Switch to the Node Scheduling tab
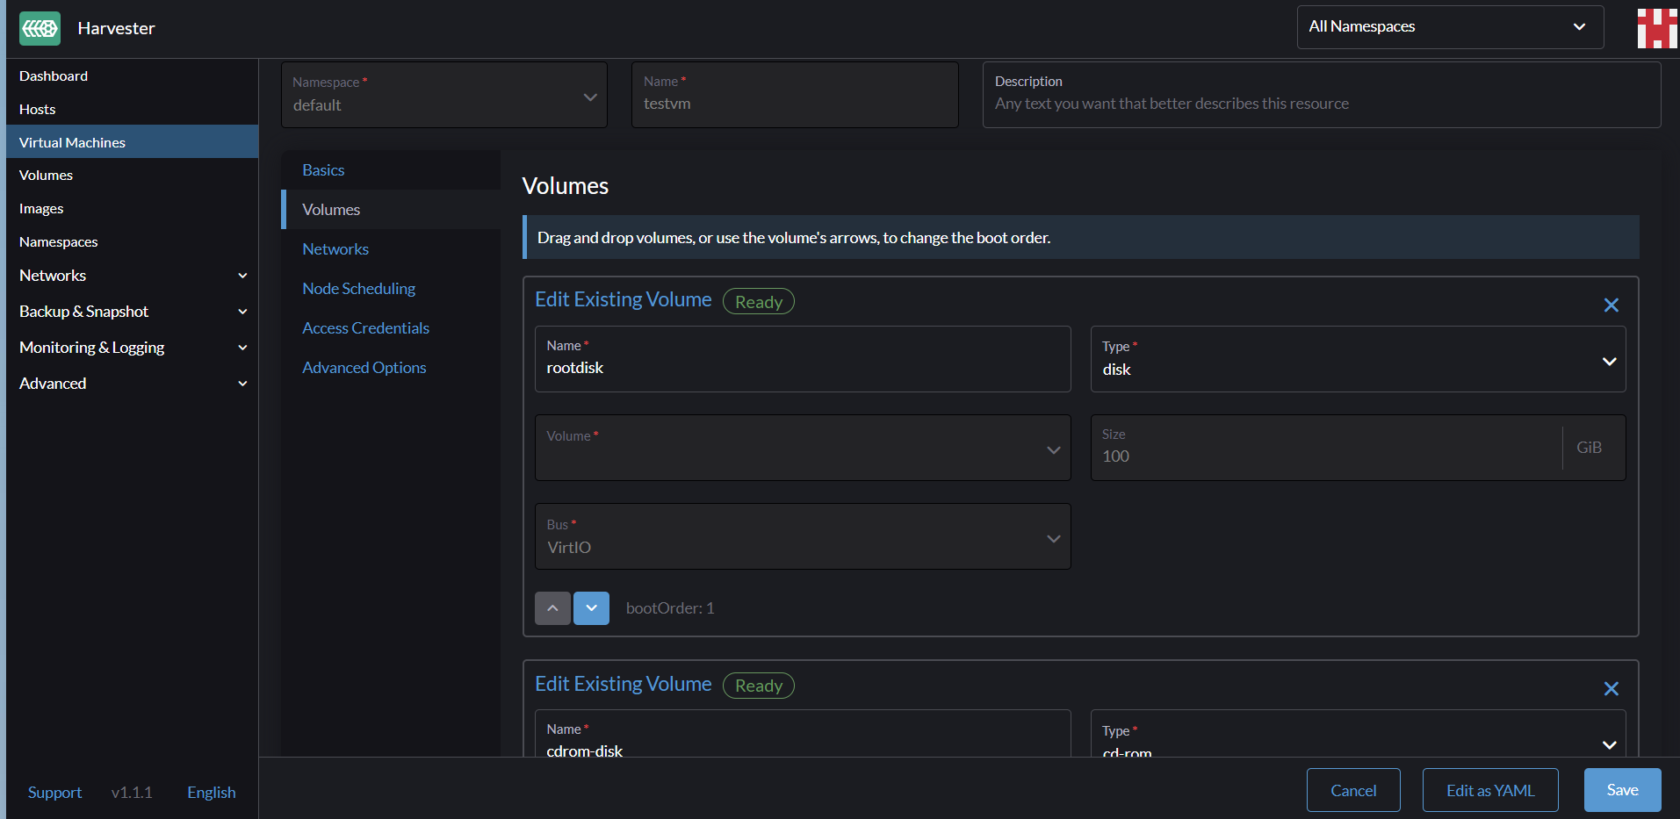The width and height of the screenshot is (1680, 819). pyautogui.click(x=358, y=288)
